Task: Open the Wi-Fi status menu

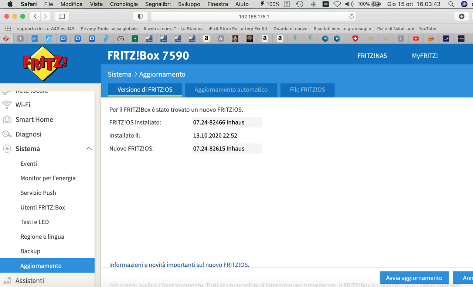Action: tap(337, 4)
